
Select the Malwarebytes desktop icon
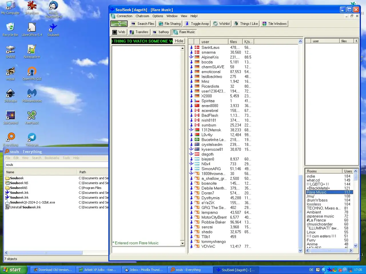[x=32, y=96]
